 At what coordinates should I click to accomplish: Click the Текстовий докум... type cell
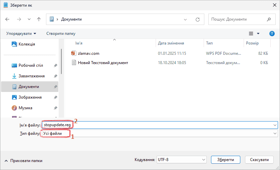[223, 63]
